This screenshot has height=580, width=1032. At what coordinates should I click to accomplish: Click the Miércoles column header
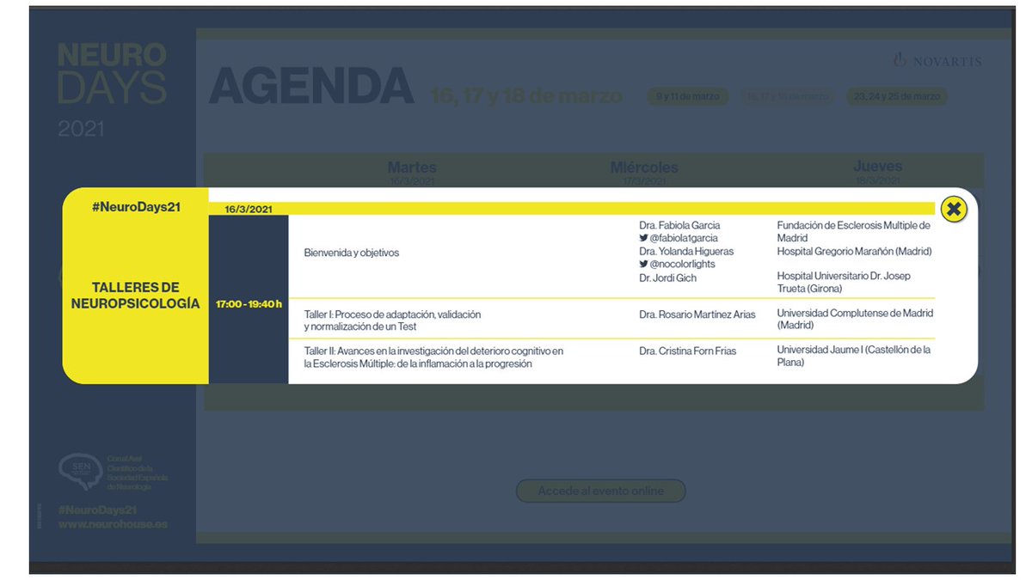(644, 168)
